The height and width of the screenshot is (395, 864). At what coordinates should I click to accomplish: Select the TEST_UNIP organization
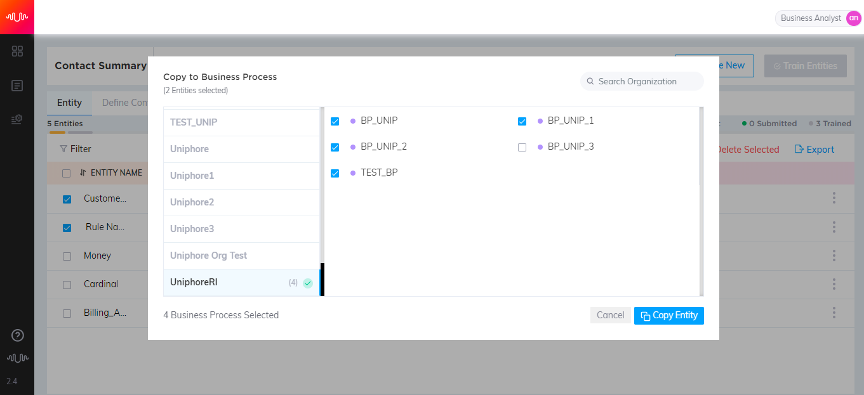pos(241,122)
